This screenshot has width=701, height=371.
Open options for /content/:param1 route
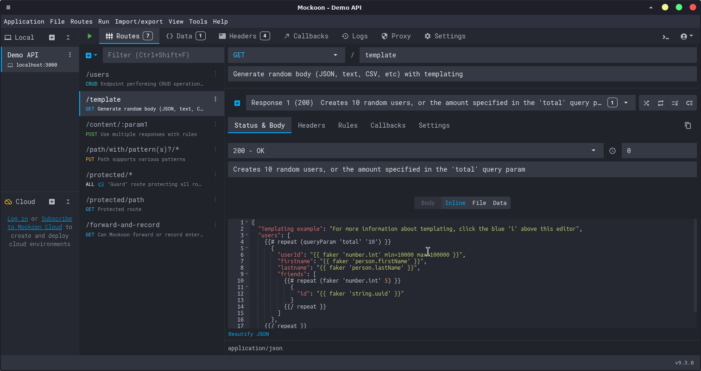coord(215,124)
